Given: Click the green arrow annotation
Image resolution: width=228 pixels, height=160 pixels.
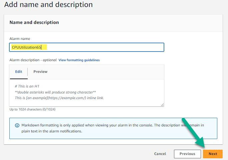Looking at the screenshot, I should pyautogui.click(x=194, y=133).
